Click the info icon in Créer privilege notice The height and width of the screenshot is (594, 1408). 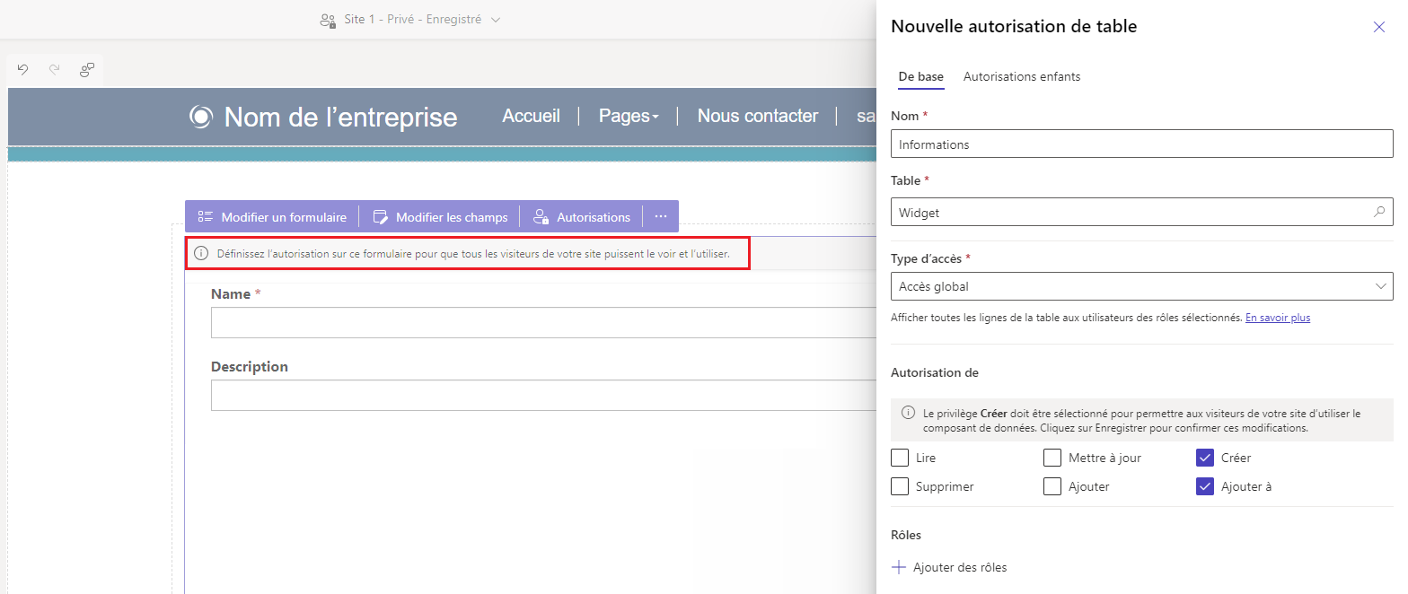pyautogui.click(x=908, y=413)
